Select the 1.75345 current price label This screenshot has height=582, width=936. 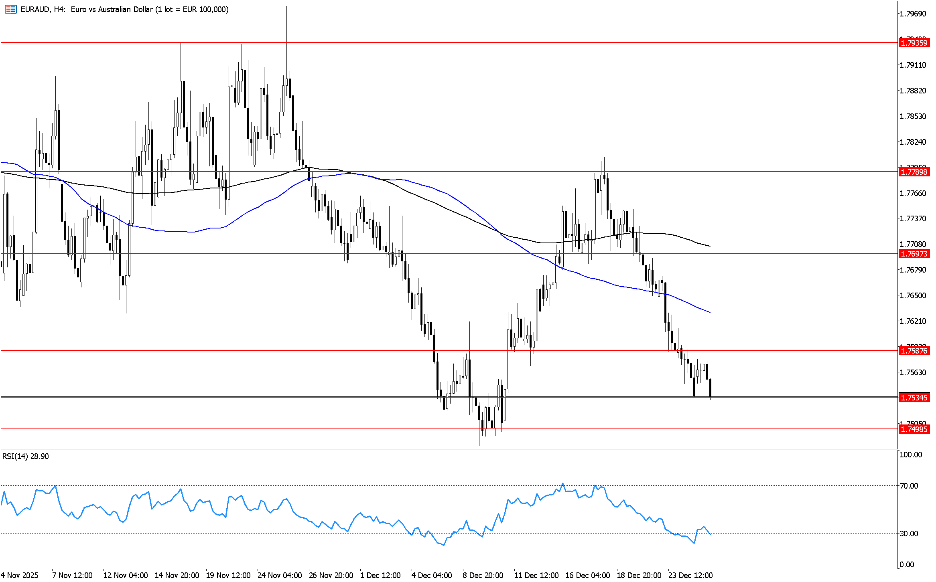(x=914, y=398)
